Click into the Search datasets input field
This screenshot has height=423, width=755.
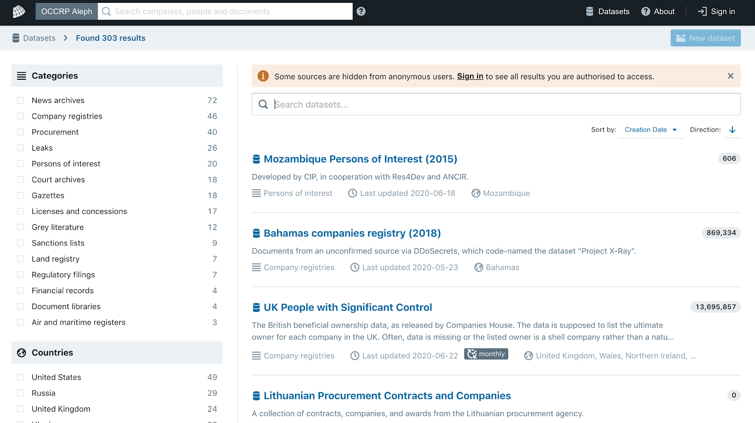click(x=496, y=104)
